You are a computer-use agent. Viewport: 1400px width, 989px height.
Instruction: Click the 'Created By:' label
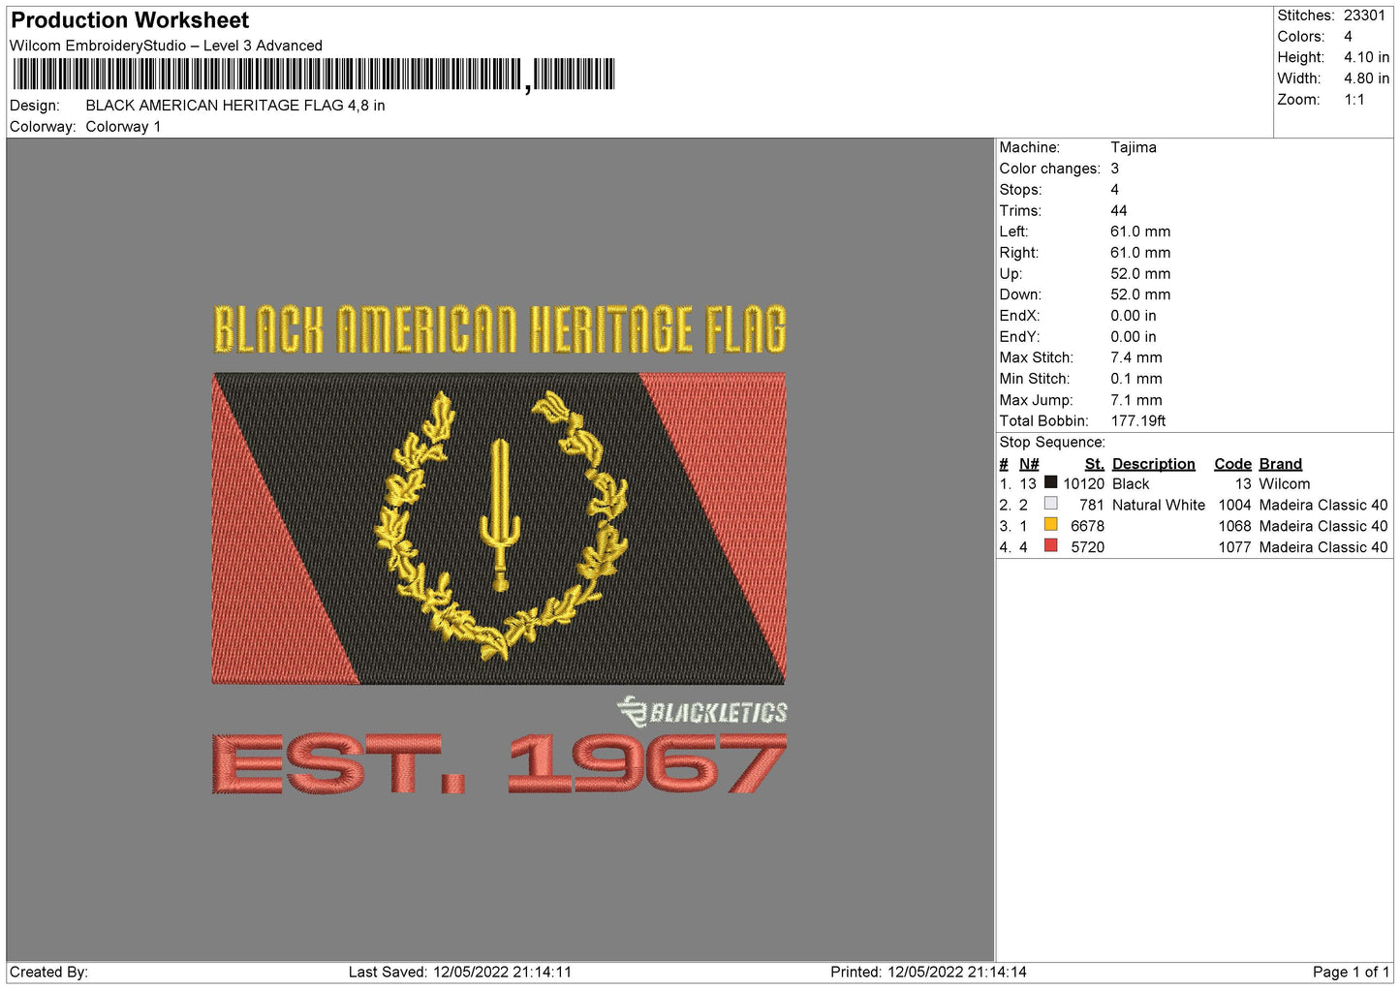tap(48, 973)
